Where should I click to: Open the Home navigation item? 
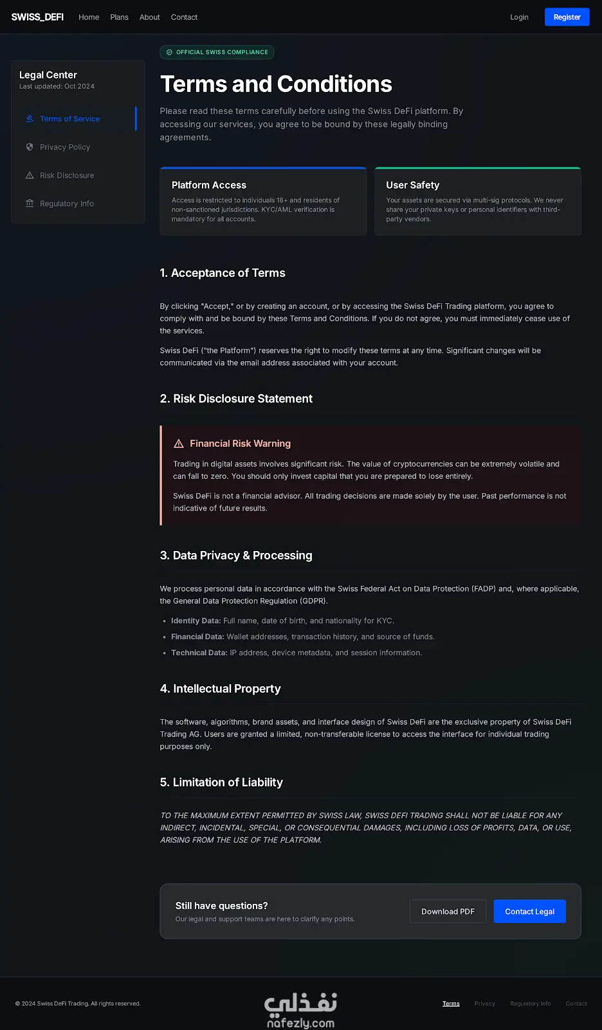click(89, 17)
